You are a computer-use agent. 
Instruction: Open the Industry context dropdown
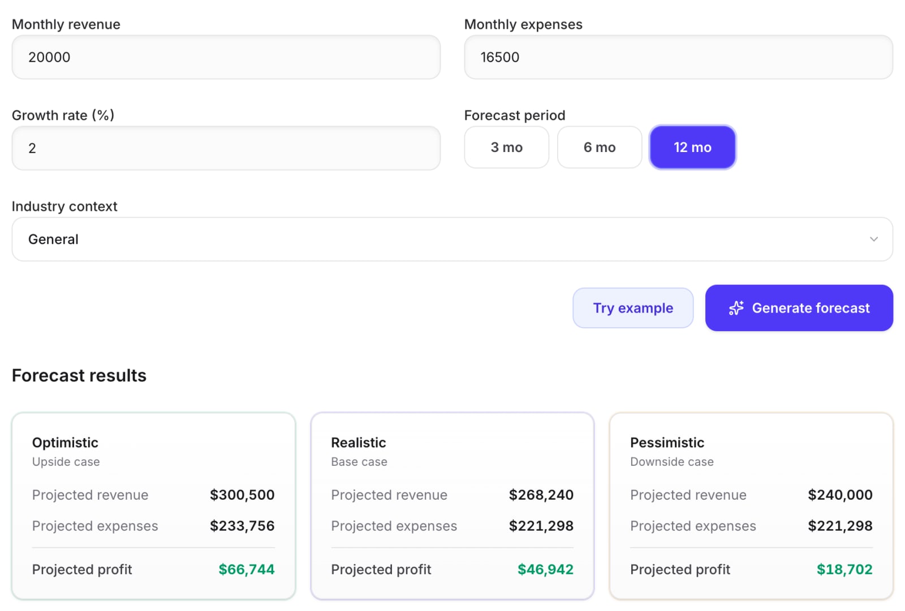[453, 239]
